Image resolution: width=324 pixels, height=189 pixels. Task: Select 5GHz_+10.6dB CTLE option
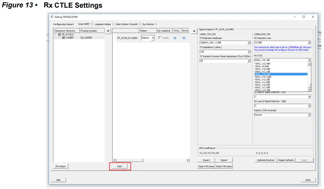pos(281,69)
